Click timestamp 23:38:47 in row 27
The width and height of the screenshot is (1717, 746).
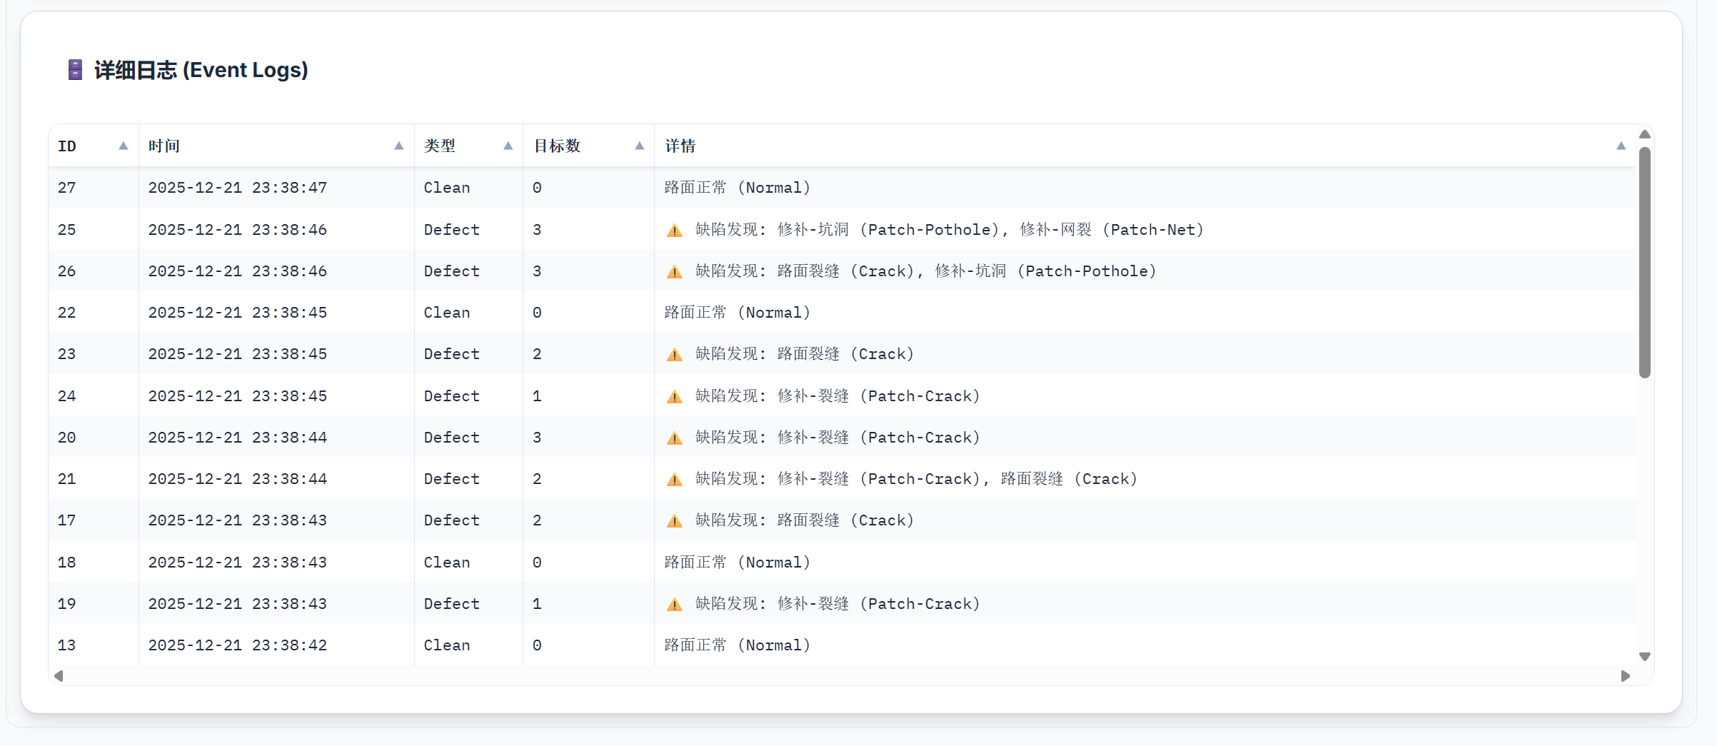pyautogui.click(x=238, y=188)
